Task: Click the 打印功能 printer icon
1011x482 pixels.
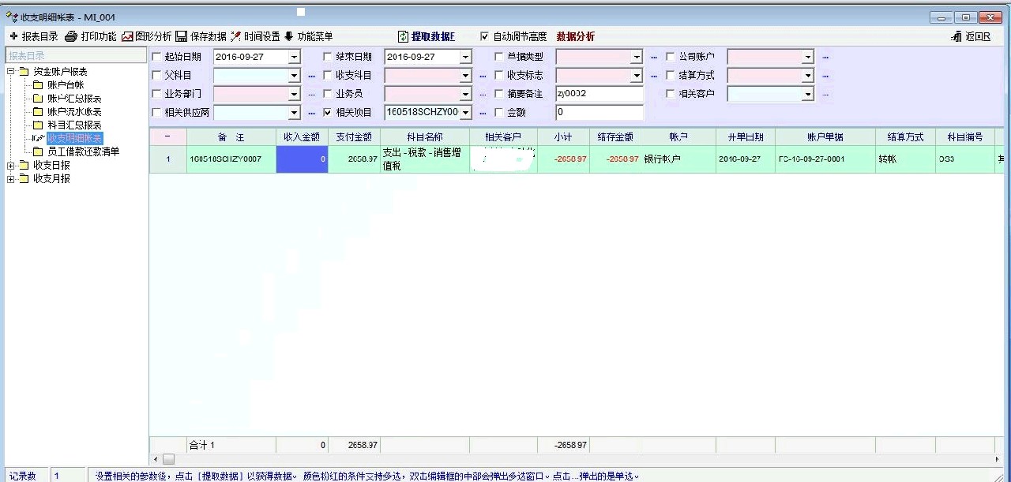Action: coord(71,36)
